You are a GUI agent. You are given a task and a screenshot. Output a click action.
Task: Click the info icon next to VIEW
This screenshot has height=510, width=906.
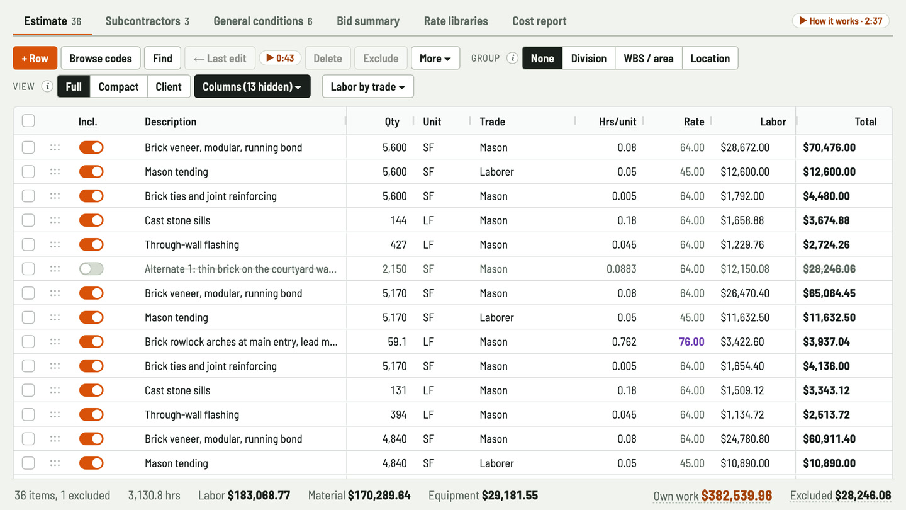[47, 86]
